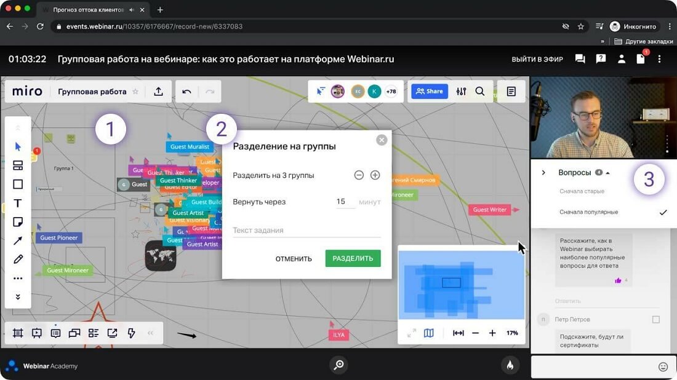Screen dimensions: 677x380
Task: Open the search icon in Miro's top bar
Action: [x=479, y=90]
